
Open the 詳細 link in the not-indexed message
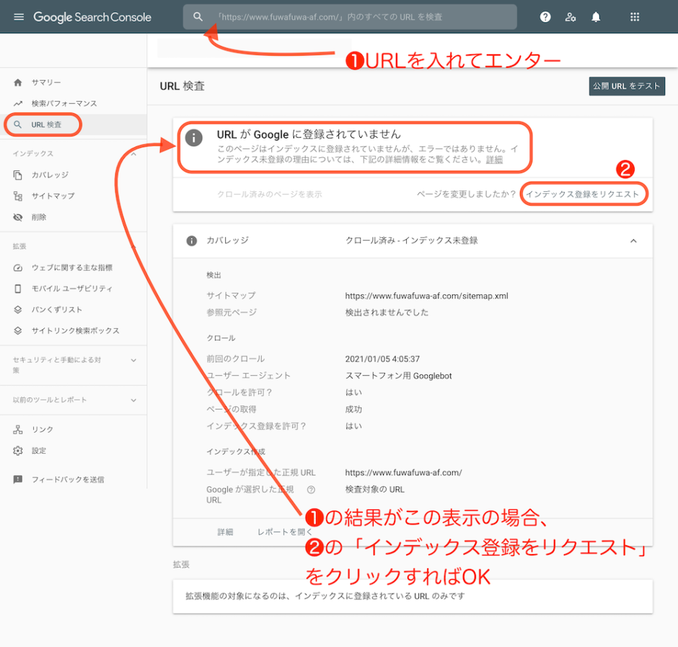494,159
